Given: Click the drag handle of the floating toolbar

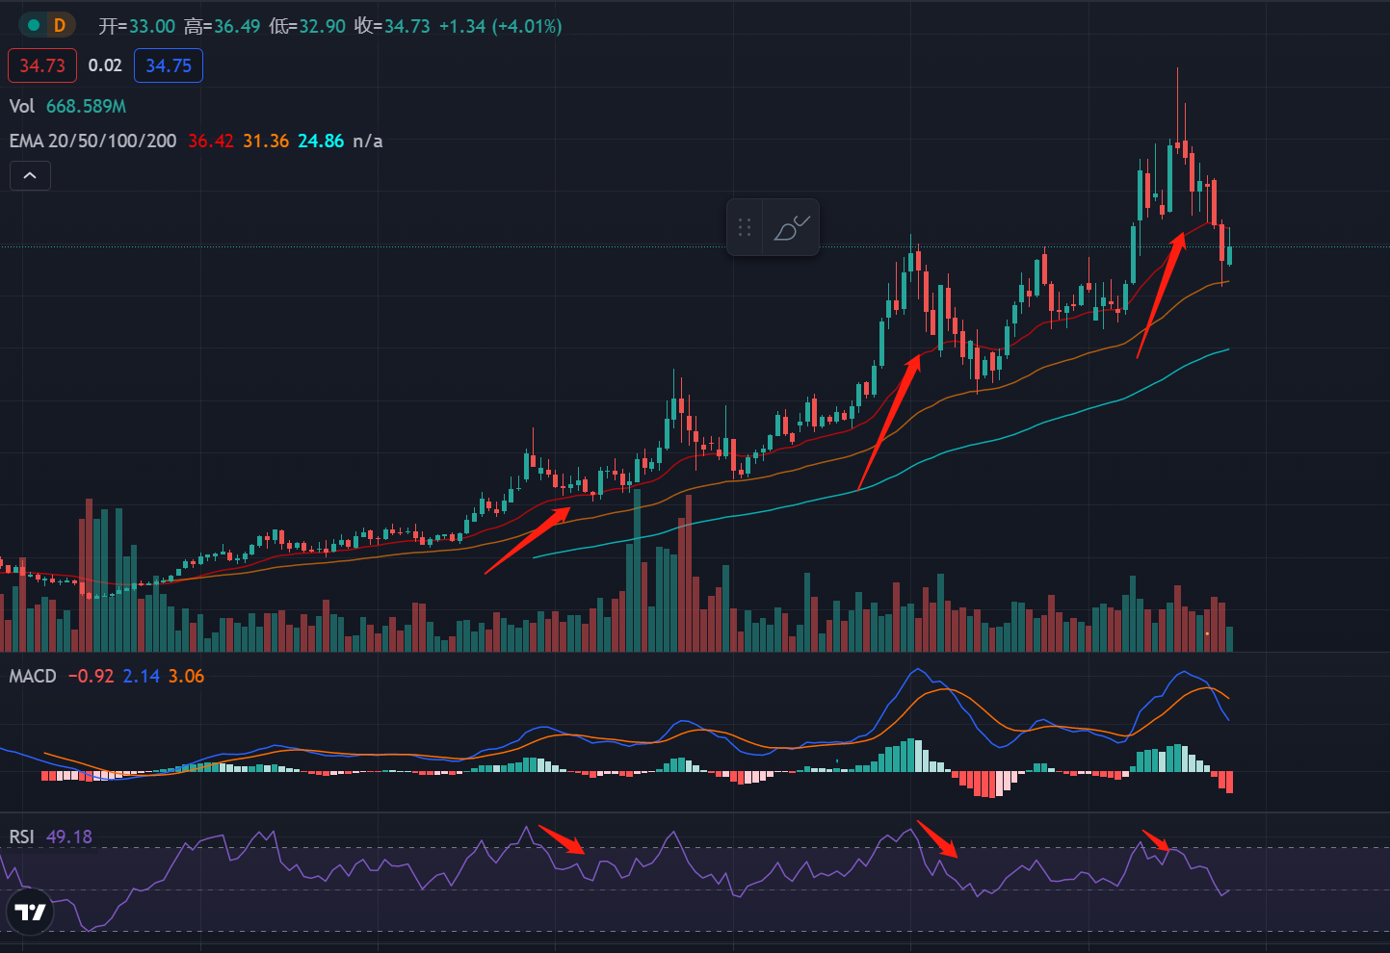Looking at the screenshot, I should tap(744, 227).
